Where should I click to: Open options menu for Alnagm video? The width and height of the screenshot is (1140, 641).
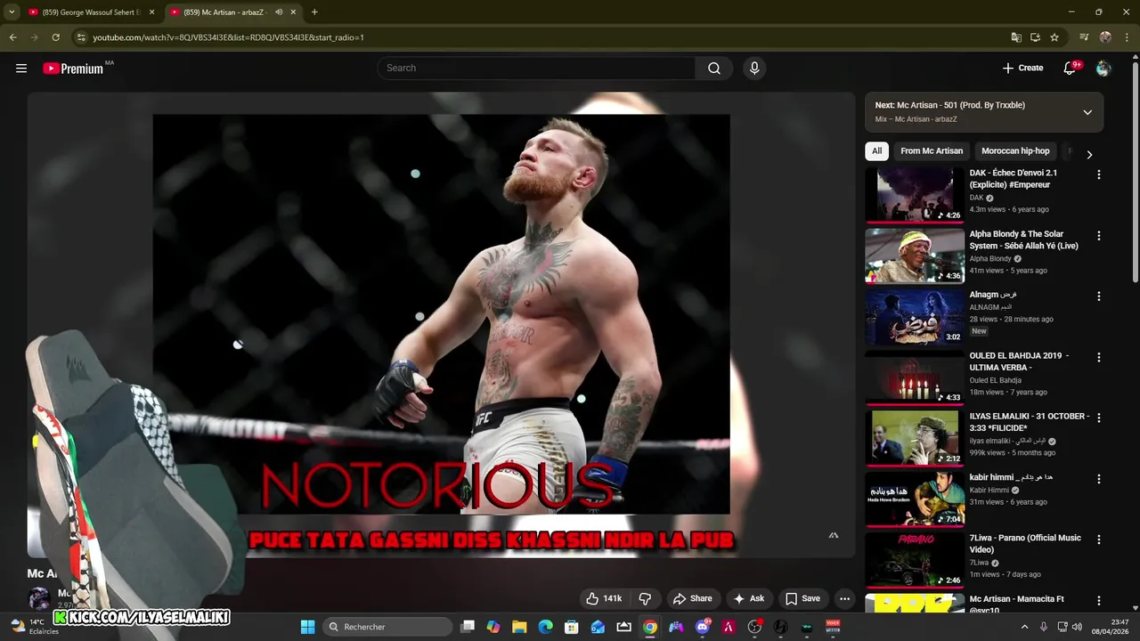click(x=1098, y=296)
